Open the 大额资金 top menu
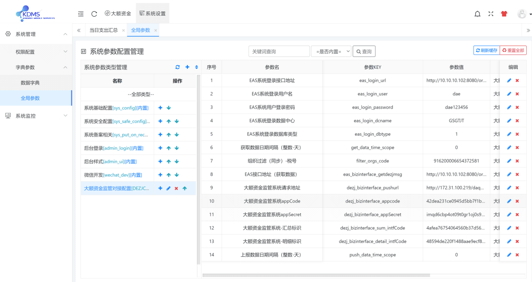The image size is (532, 282). click(118, 13)
